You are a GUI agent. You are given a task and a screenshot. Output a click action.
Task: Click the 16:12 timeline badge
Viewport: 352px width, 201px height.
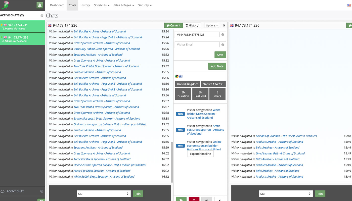coord(180,114)
